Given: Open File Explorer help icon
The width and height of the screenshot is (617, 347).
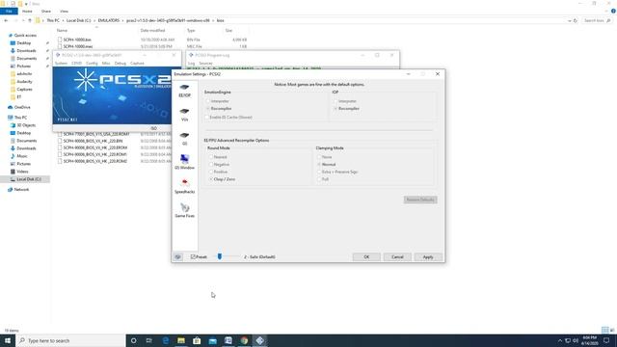Looking at the screenshot, I should point(613,11).
